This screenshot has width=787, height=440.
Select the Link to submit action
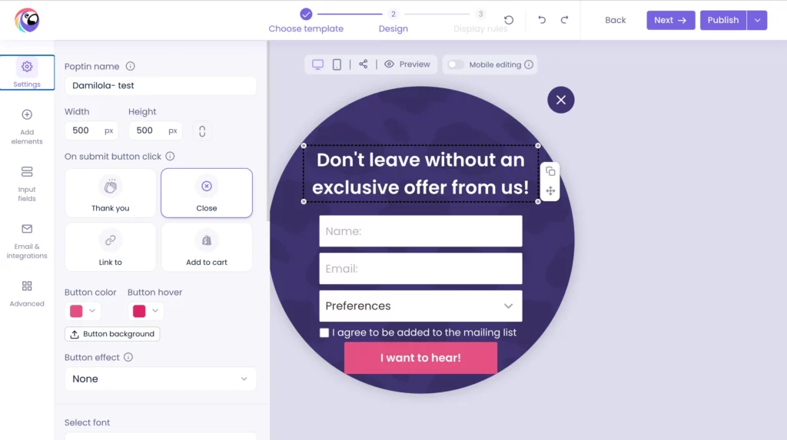pos(111,246)
